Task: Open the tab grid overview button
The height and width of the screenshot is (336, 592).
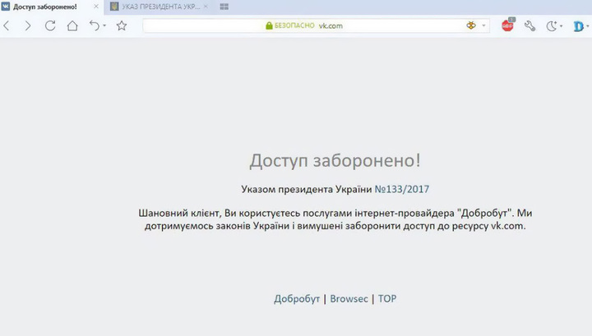Action: (x=224, y=7)
